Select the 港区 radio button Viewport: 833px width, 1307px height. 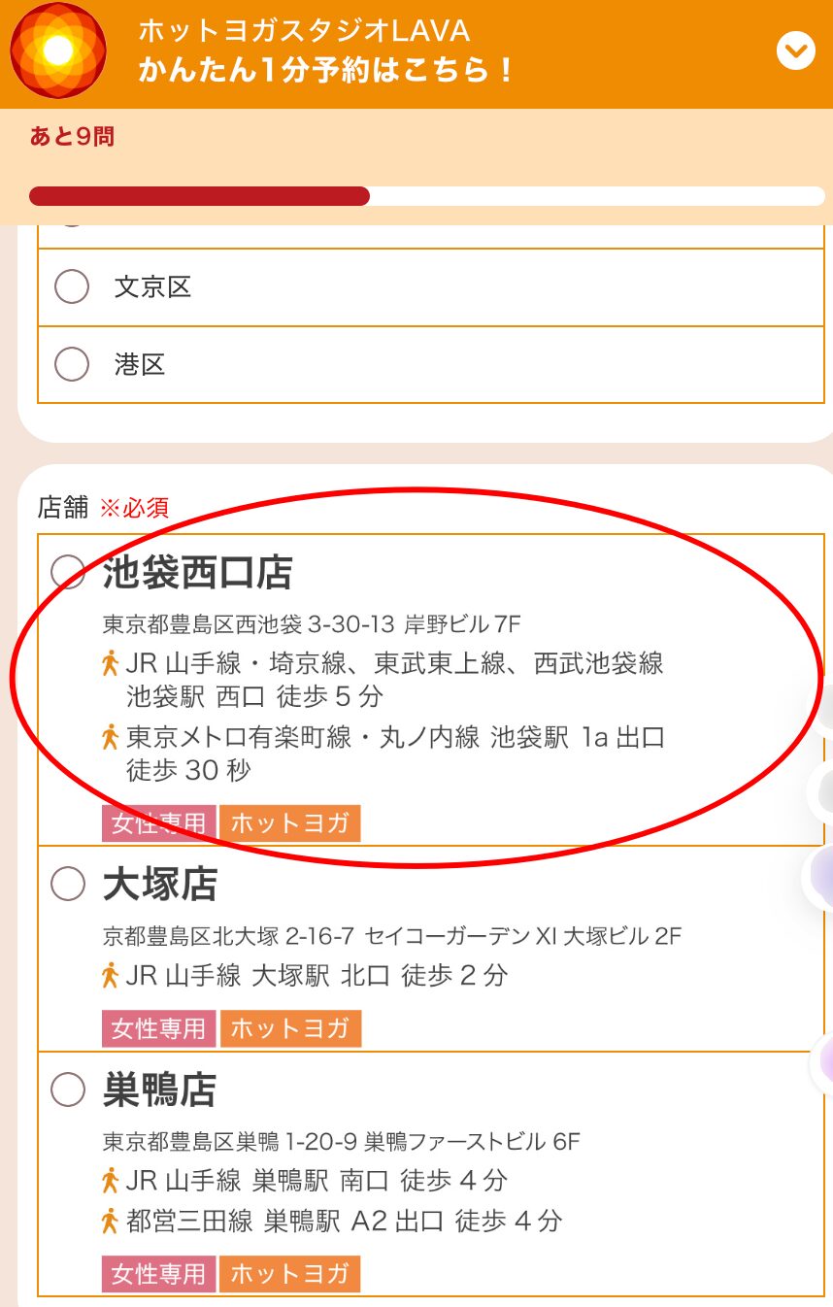coord(72,364)
